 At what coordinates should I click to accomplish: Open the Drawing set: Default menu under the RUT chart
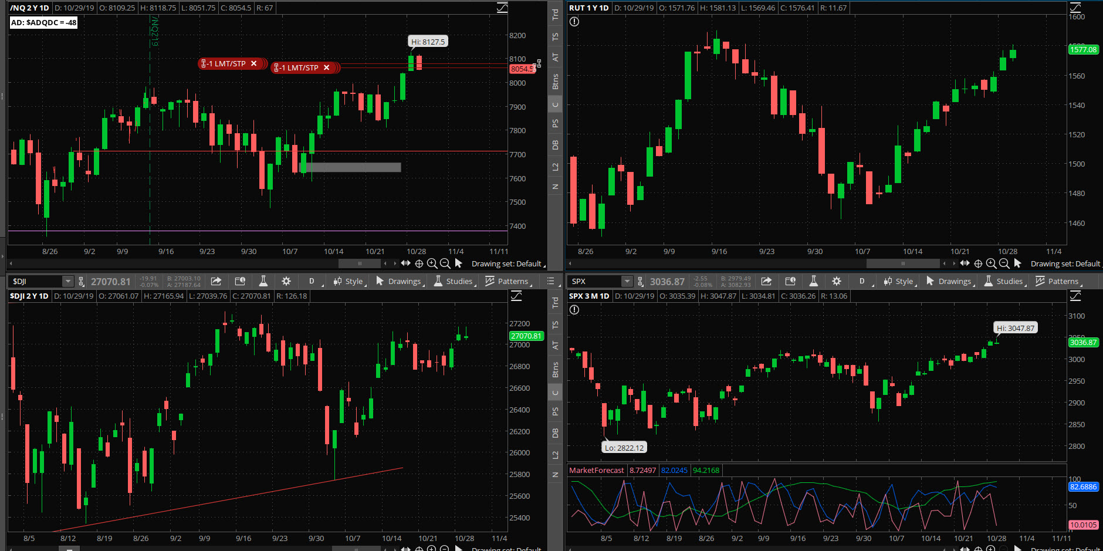point(1067,263)
